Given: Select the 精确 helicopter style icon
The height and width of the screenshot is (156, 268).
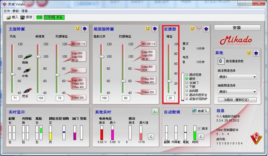Looking at the screenshot, I should click(x=28, y=57).
